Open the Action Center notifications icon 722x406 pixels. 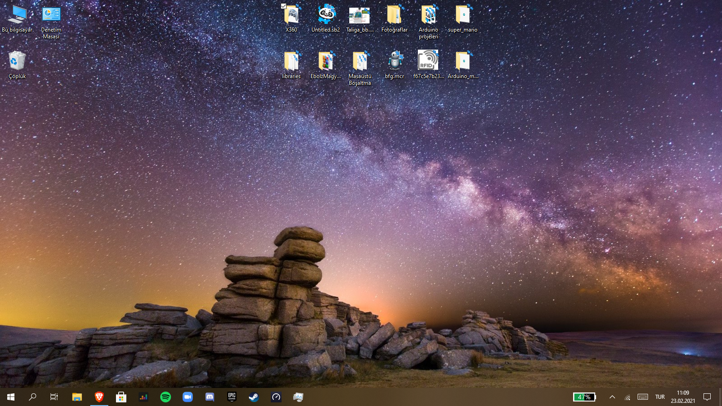click(708, 397)
